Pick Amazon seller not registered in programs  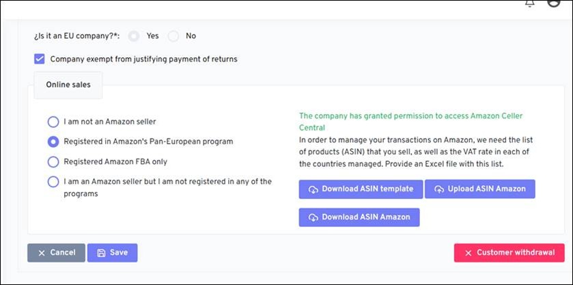pos(53,182)
